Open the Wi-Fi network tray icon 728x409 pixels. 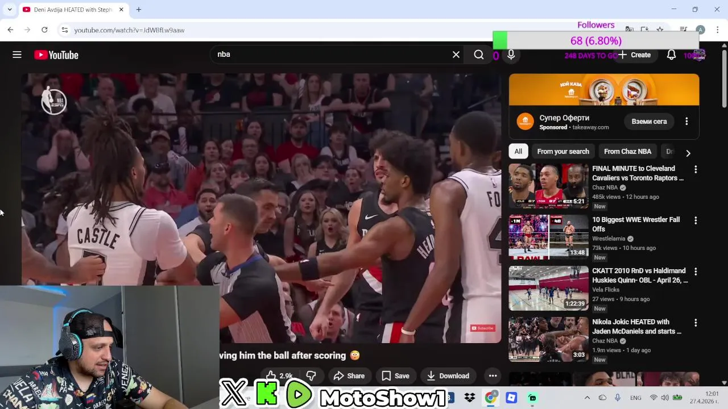pos(653,398)
